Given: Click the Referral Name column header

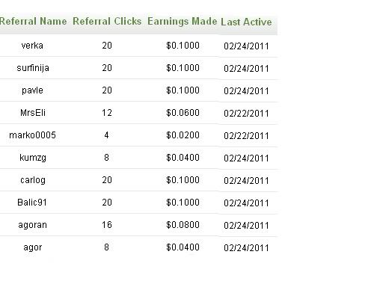Looking at the screenshot, I should (33, 21).
